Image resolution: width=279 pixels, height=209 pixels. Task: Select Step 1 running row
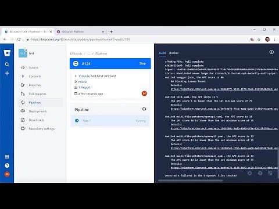pyautogui.click(x=110, y=121)
